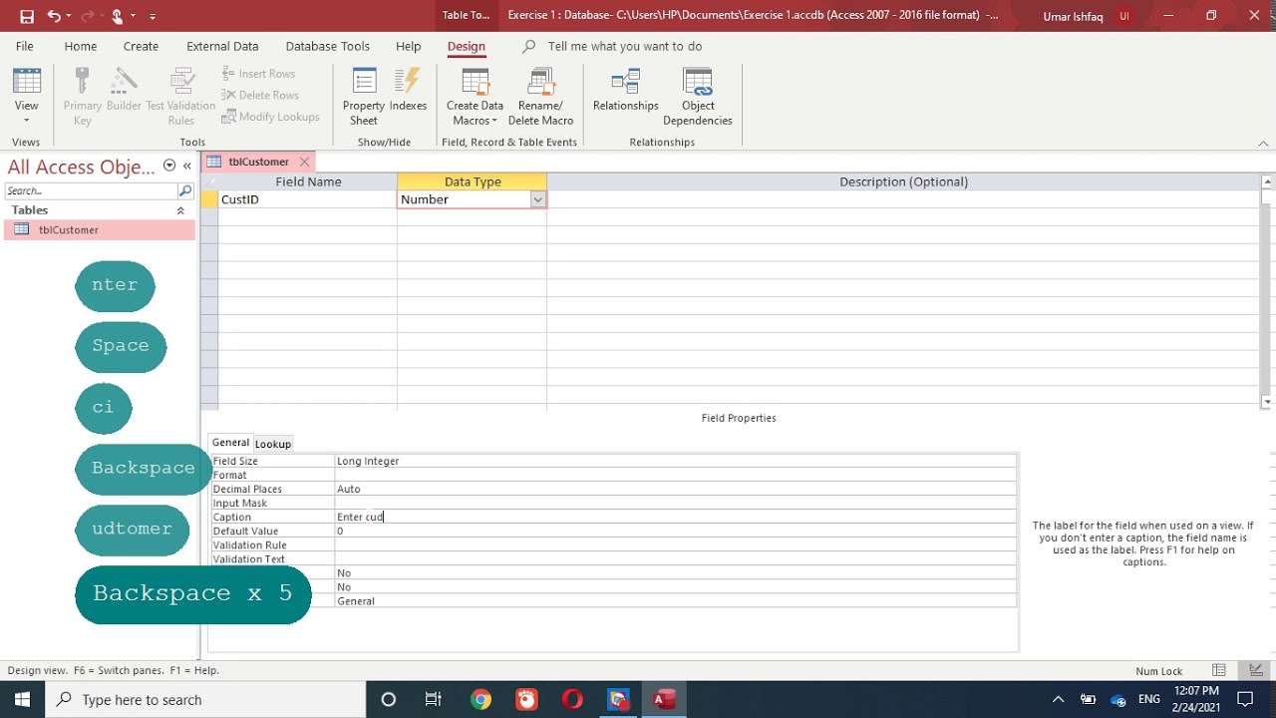Open Google Chrome from taskbar
1276x718 pixels.
[480, 699]
